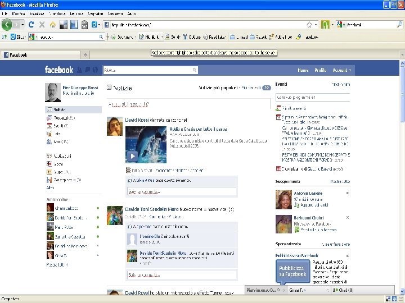The height and width of the screenshot is (303, 405).
Task: Open the Visualizza menu
Action: point(37,13)
